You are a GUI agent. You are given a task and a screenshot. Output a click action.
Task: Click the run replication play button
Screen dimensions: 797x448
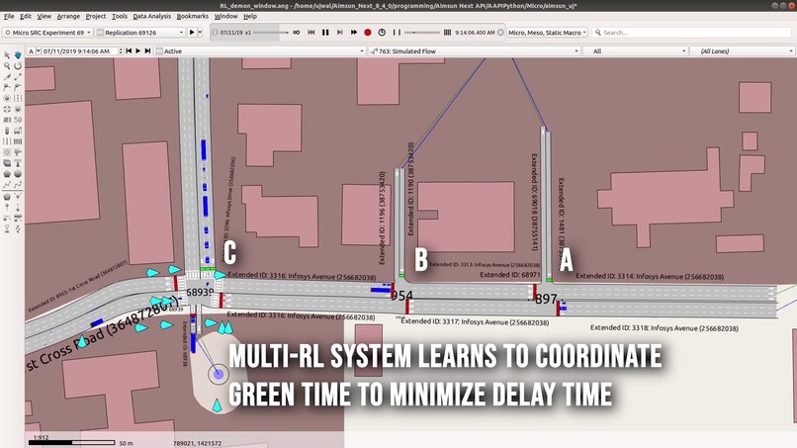coord(192,32)
